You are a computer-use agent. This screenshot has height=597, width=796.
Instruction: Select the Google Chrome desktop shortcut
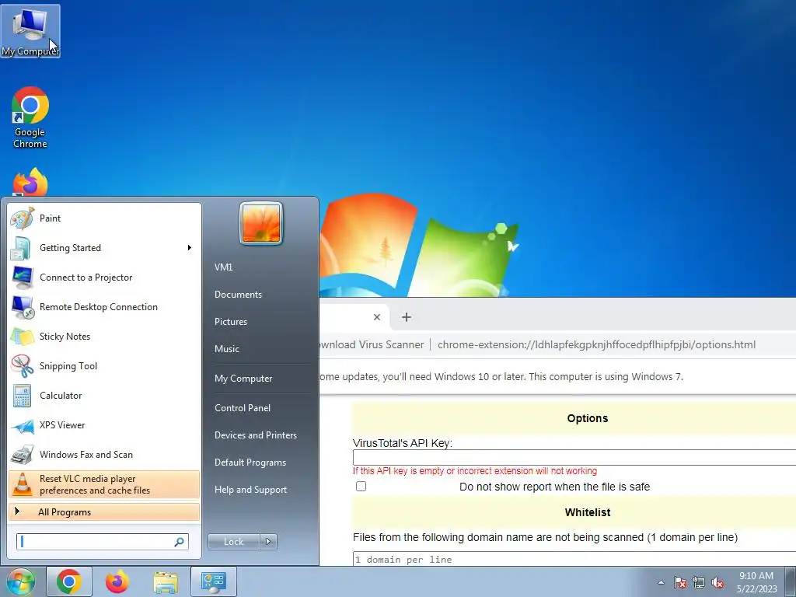click(30, 118)
